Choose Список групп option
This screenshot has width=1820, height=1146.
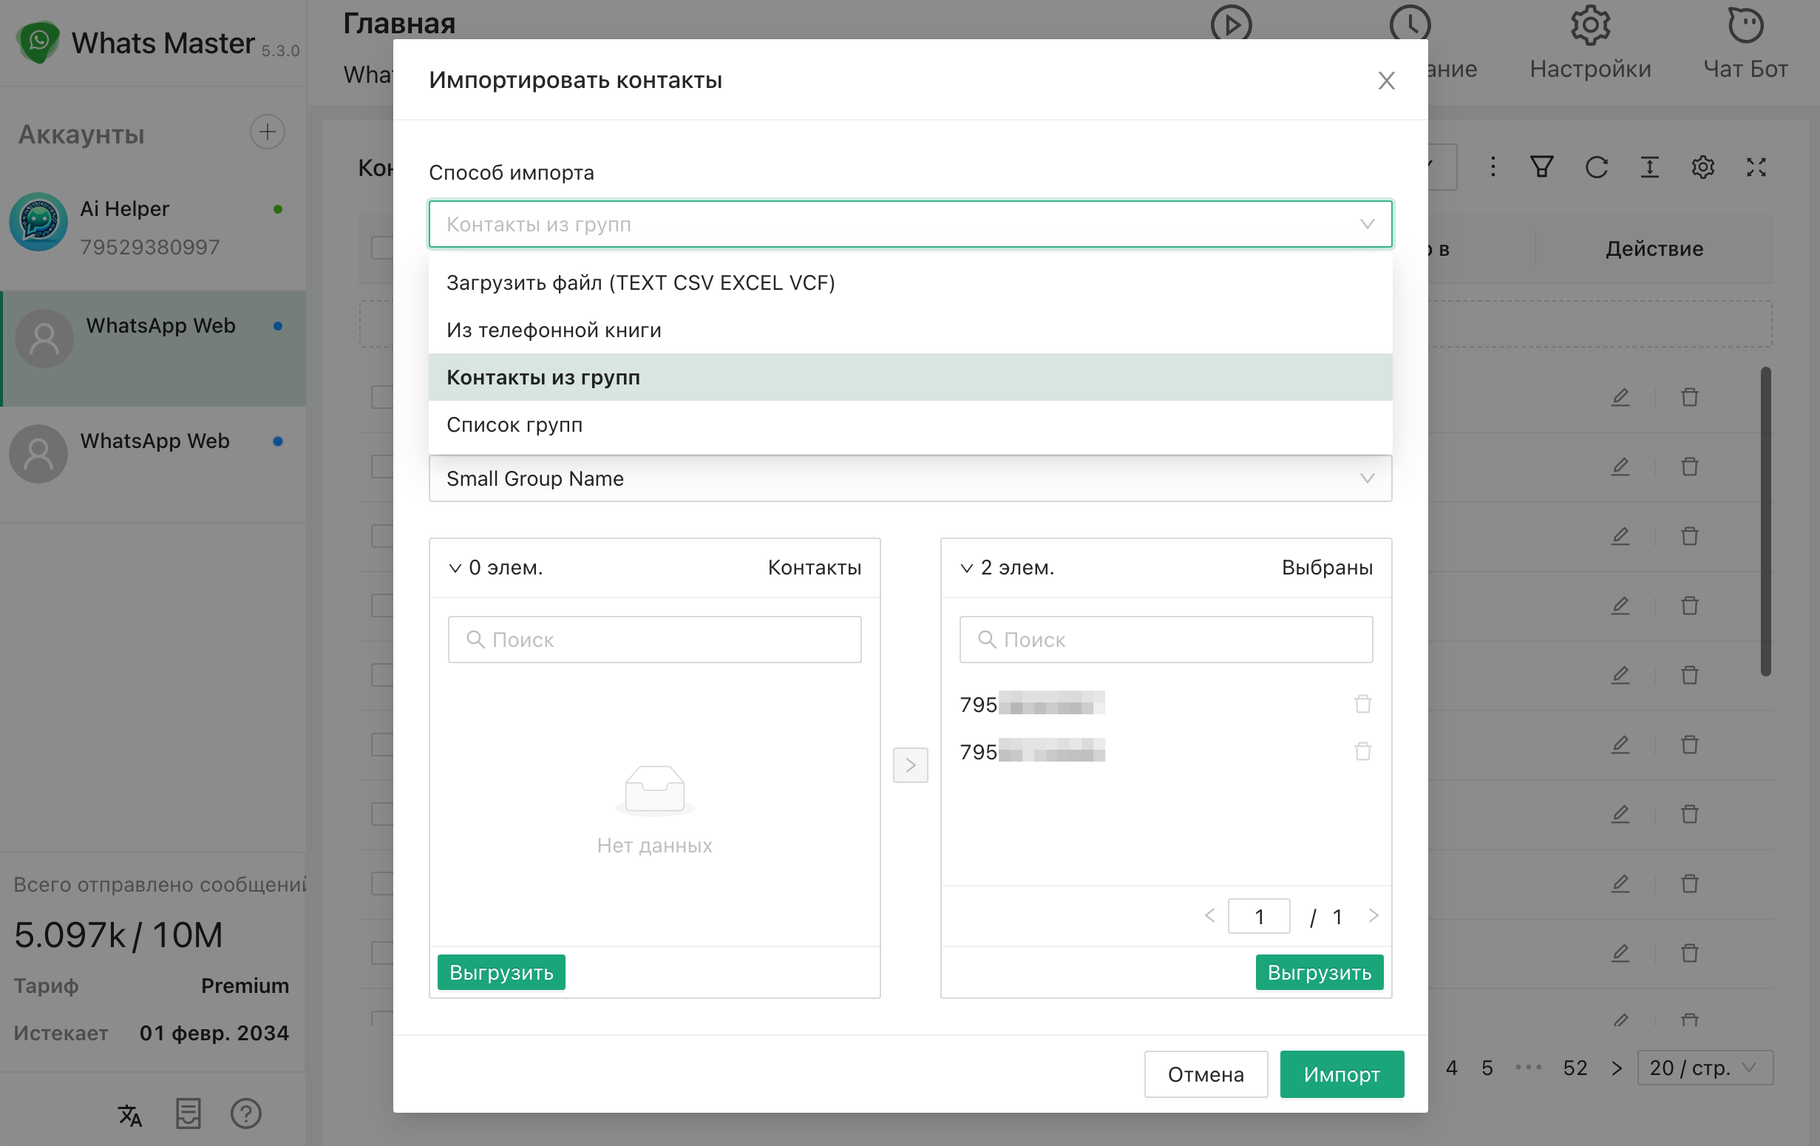click(x=514, y=425)
